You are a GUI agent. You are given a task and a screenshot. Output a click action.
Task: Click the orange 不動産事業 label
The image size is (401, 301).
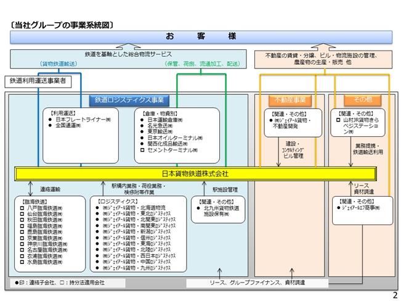pyautogui.click(x=290, y=100)
